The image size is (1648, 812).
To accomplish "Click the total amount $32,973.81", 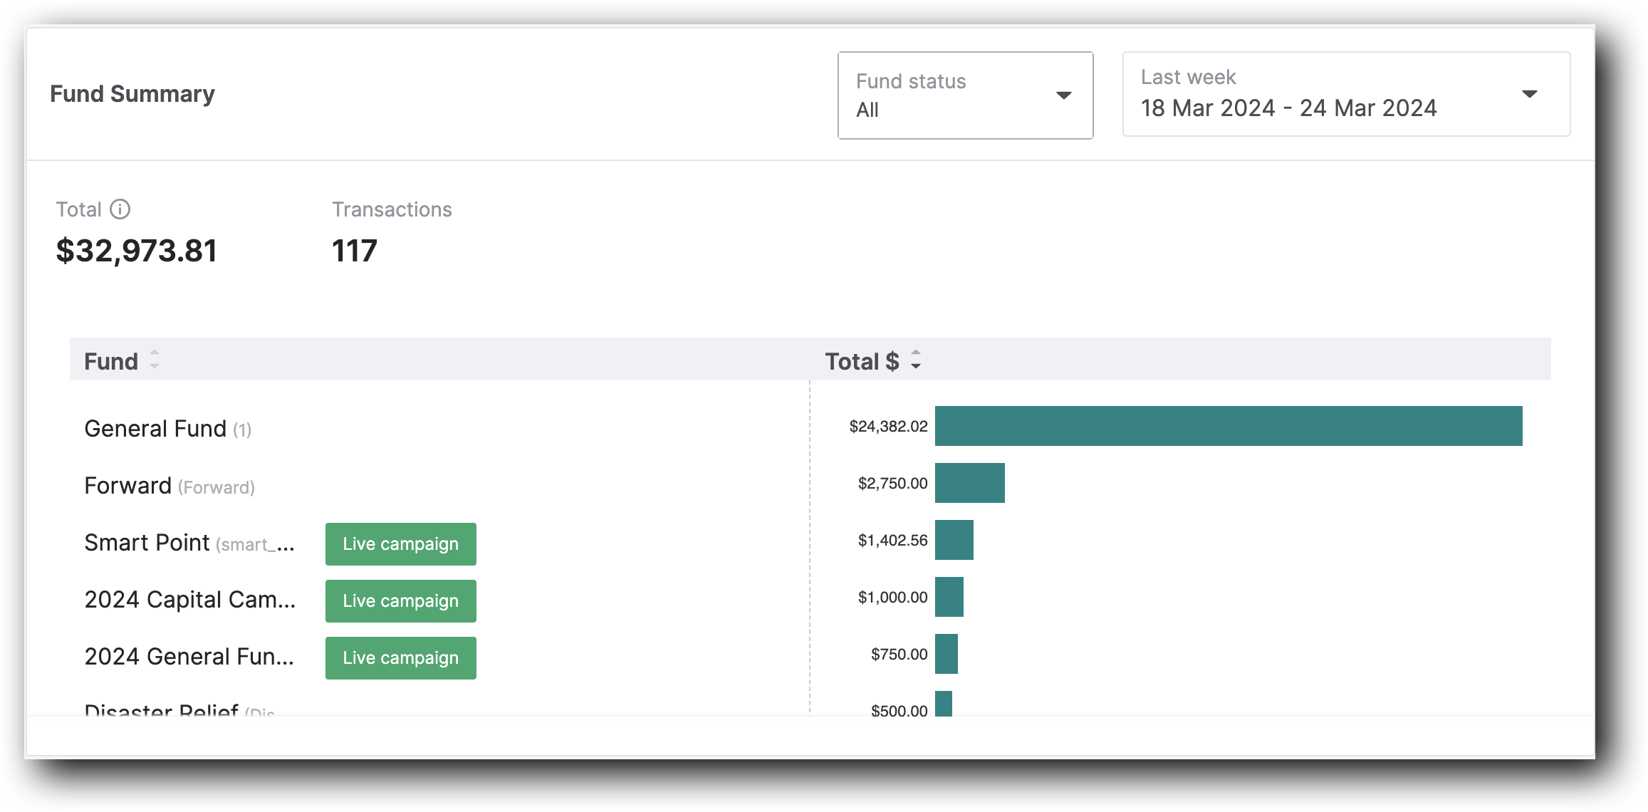I will [x=136, y=250].
